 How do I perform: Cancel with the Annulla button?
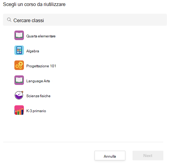110,156
